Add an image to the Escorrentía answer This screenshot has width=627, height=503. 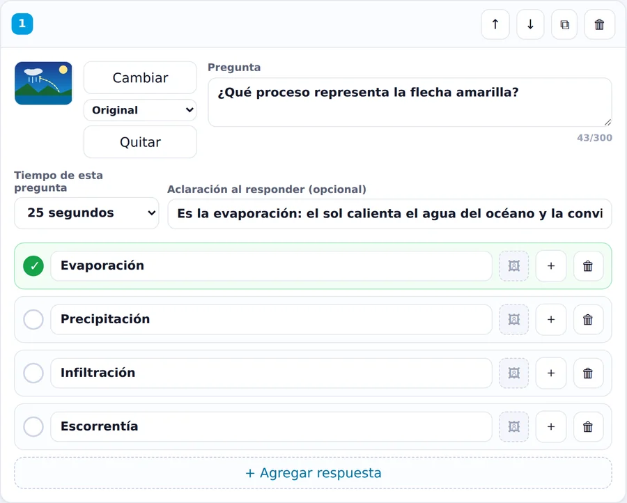click(x=514, y=426)
